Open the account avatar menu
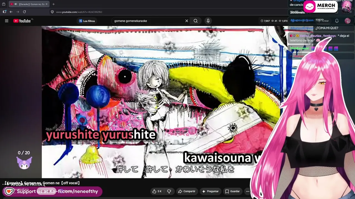This screenshot has width=355, height=199. point(348,21)
